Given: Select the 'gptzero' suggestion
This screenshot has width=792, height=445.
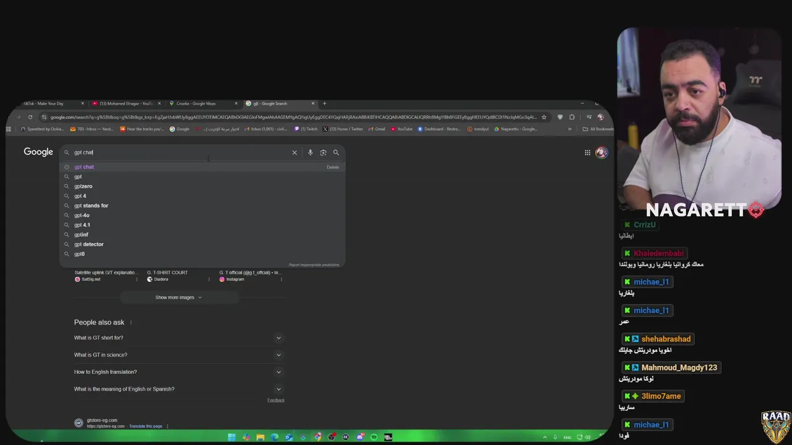Looking at the screenshot, I should (x=202, y=186).
